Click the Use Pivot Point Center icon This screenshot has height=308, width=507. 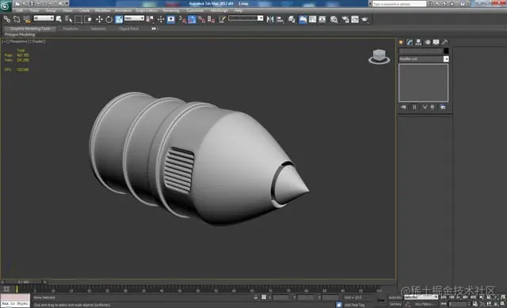pyautogui.click(x=150, y=19)
